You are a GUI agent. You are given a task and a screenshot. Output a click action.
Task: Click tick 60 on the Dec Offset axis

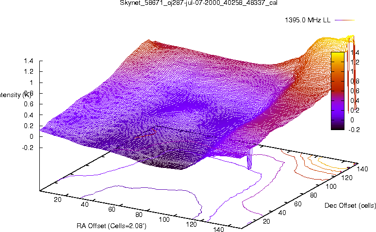(x=298, y=204)
